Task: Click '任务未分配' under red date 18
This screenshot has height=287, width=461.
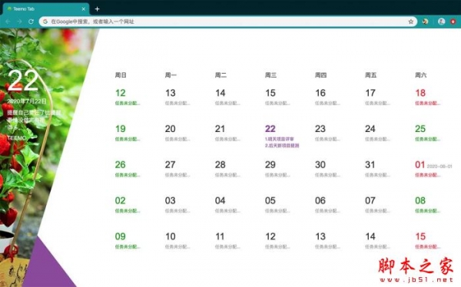Action: (427, 104)
